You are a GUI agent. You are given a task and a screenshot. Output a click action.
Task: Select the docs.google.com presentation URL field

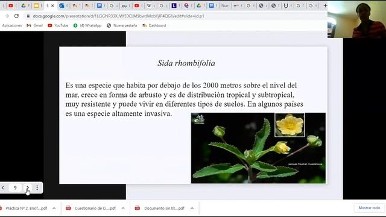[x=118, y=16]
